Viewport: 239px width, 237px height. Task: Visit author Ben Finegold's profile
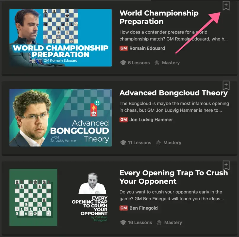(144, 208)
